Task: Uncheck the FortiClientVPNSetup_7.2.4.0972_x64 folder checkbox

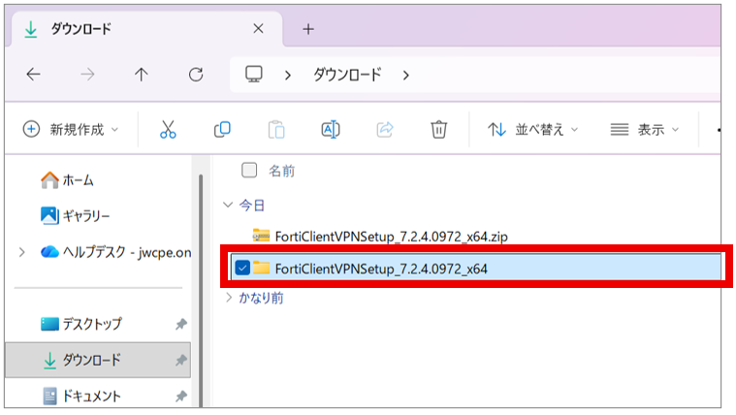Action: 242,268
